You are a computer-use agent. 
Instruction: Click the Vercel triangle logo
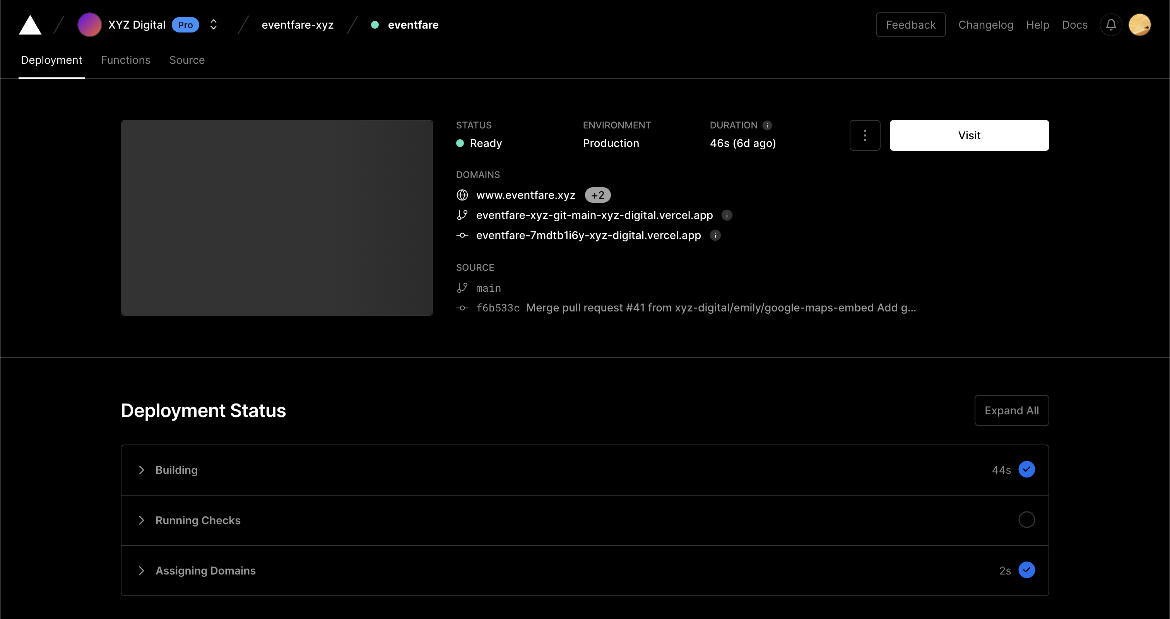(x=30, y=25)
